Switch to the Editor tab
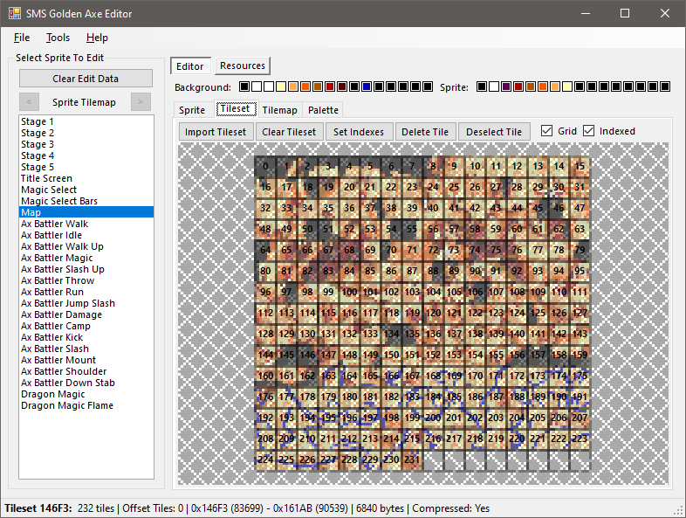The height and width of the screenshot is (518, 686). coord(190,66)
